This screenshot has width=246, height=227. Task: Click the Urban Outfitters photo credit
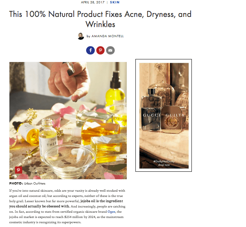pos(35,183)
